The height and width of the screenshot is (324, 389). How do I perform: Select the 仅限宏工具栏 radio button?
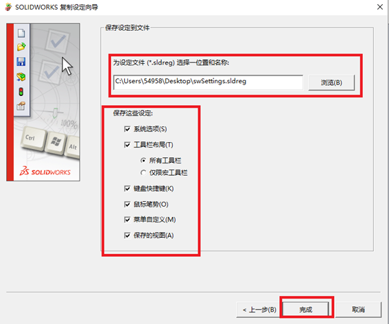(143, 172)
